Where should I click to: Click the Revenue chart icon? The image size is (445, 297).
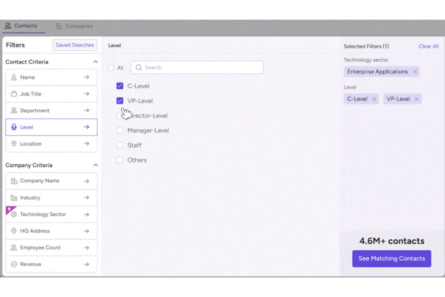click(14, 264)
